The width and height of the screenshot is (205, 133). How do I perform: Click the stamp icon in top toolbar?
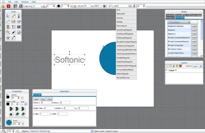tap(3, 6)
